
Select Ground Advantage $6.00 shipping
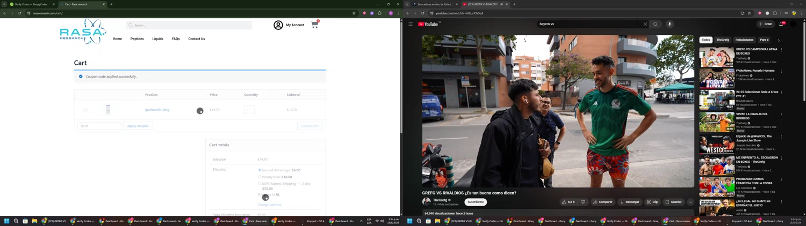[x=260, y=170]
